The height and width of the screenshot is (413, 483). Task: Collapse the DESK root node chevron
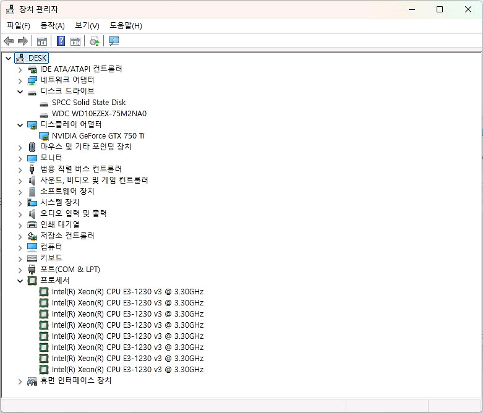click(8, 58)
